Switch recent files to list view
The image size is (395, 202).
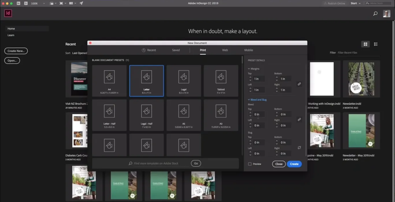(x=376, y=44)
